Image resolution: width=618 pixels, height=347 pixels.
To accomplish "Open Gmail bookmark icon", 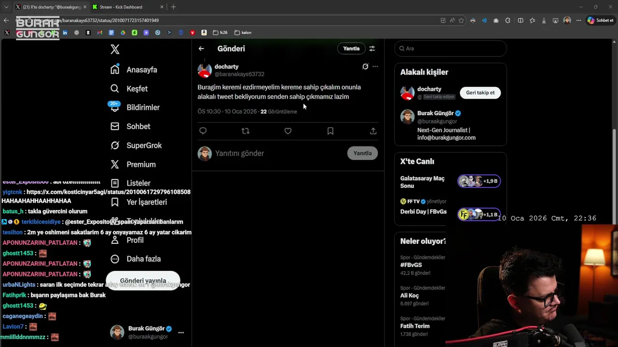I will [99, 33].
